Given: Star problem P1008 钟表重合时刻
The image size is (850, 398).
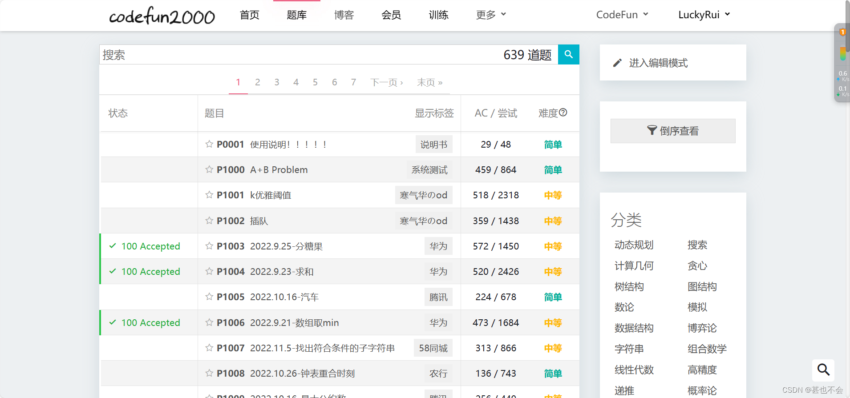Looking at the screenshot, I should 209,373.
